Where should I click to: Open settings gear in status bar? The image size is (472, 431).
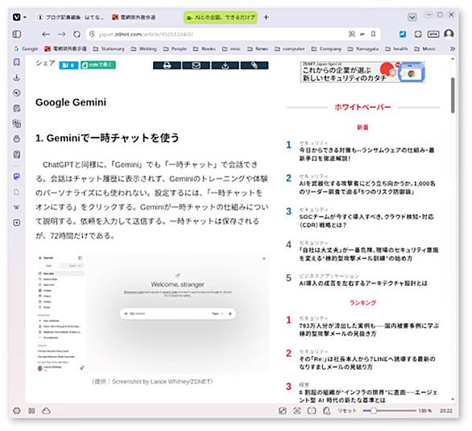tap(17, 411)
